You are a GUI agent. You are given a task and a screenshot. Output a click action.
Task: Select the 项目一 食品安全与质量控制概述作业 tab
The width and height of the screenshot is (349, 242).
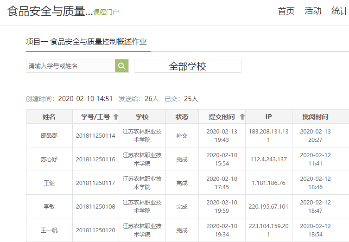click(x=88, y=42)
